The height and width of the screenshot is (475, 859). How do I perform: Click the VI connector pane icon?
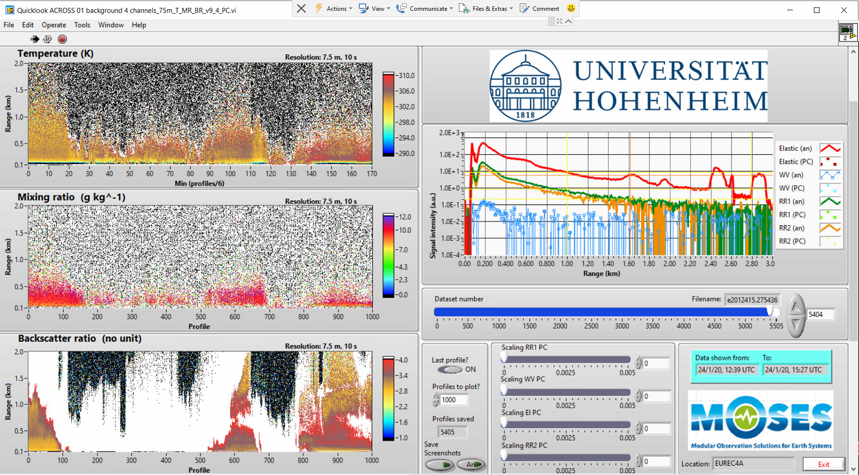847,32
